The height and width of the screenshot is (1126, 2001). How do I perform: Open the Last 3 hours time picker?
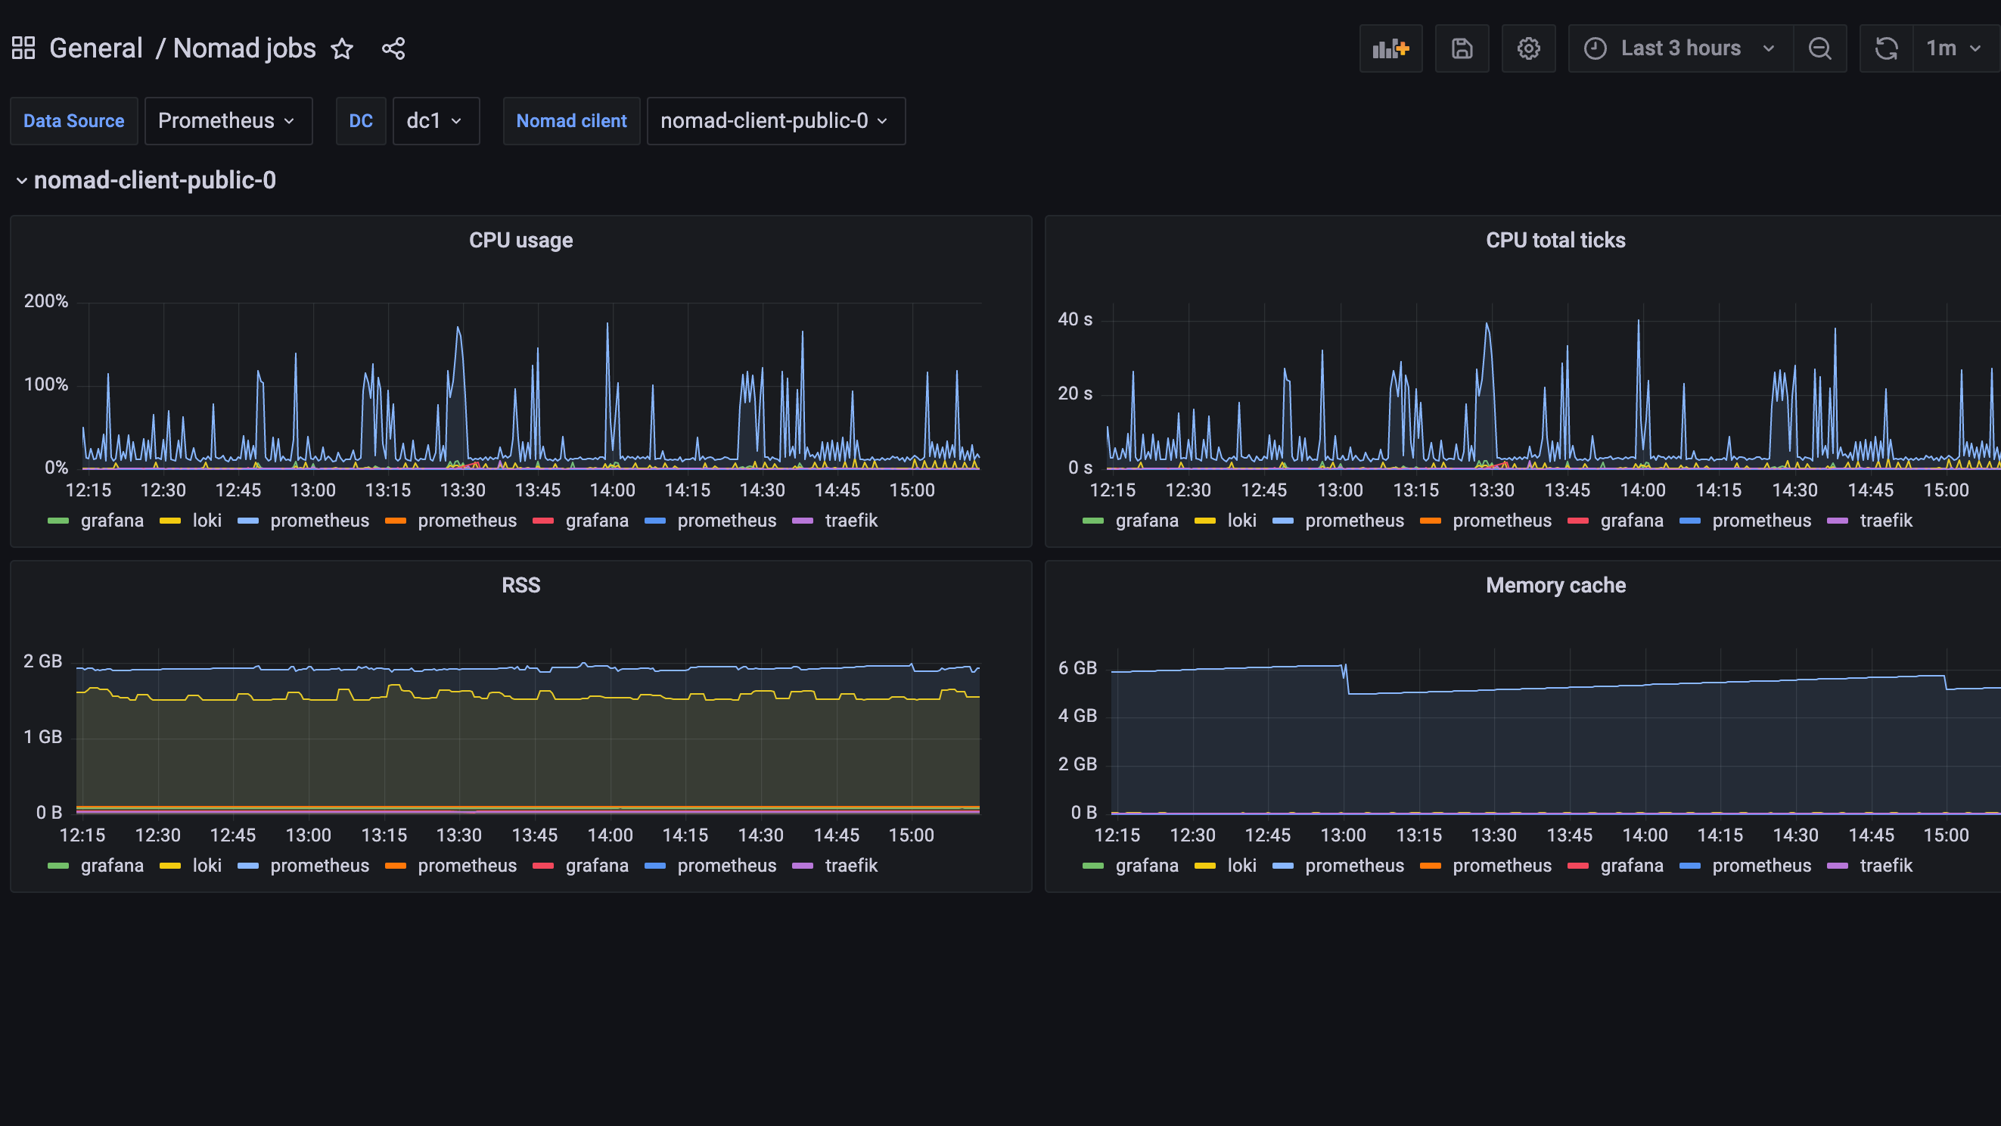click(x=1680, y=49)
